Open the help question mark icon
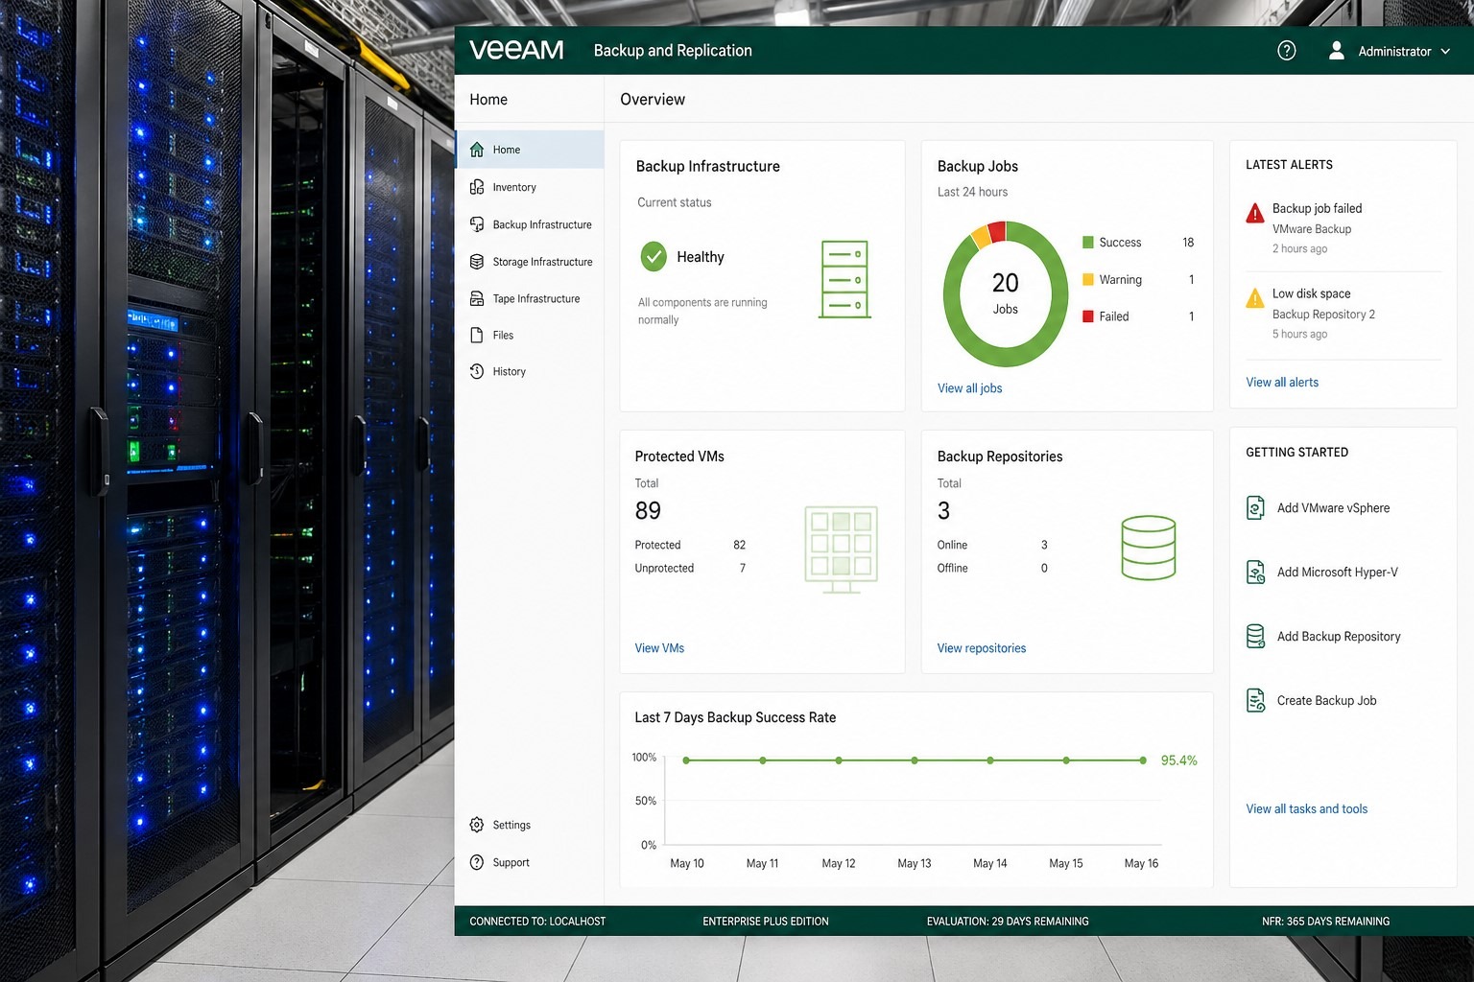Screen dimensions: 1474x982 (x=1287, y=51)
